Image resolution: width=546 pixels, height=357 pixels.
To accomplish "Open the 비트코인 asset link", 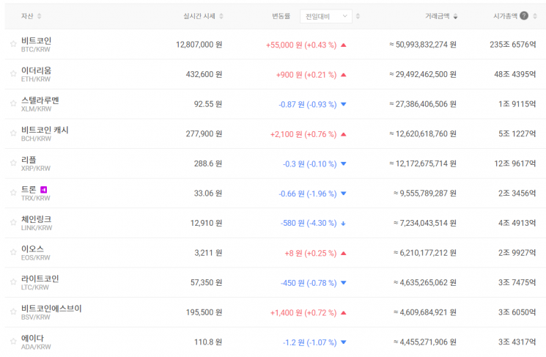I will [36, 41].
